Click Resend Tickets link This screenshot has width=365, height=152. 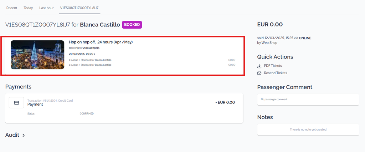[276, 73]
